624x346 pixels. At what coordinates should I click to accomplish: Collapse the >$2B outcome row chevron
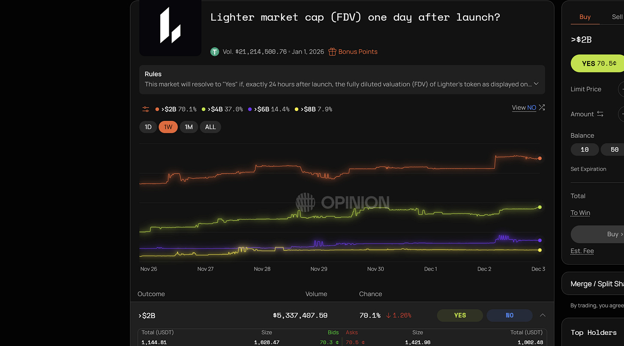tap(543, 315)
